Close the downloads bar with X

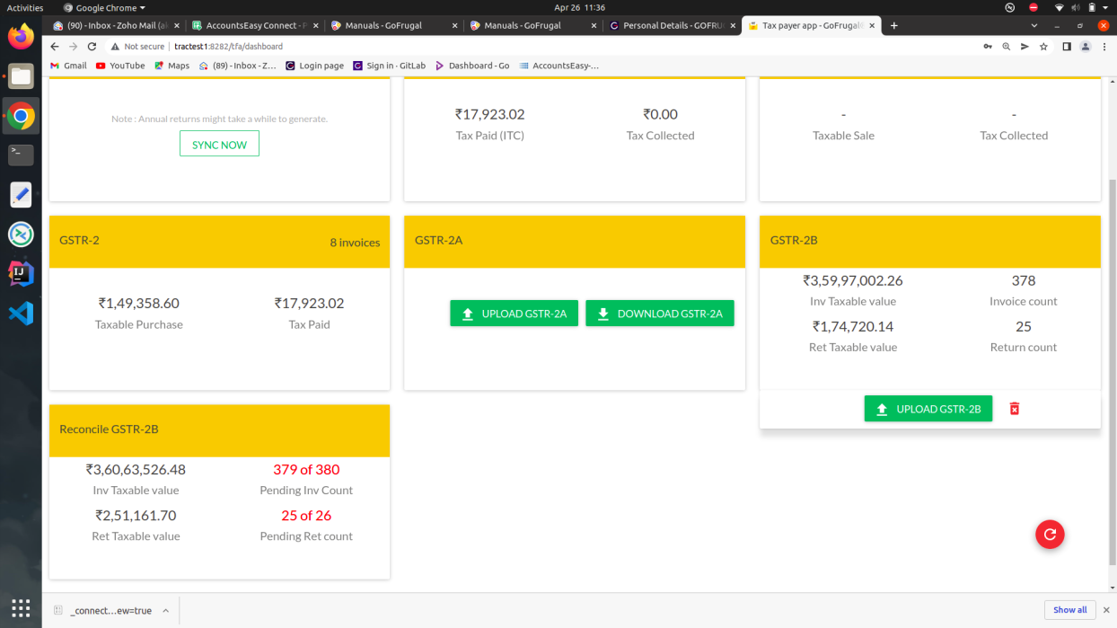[x=1106, y=610]
